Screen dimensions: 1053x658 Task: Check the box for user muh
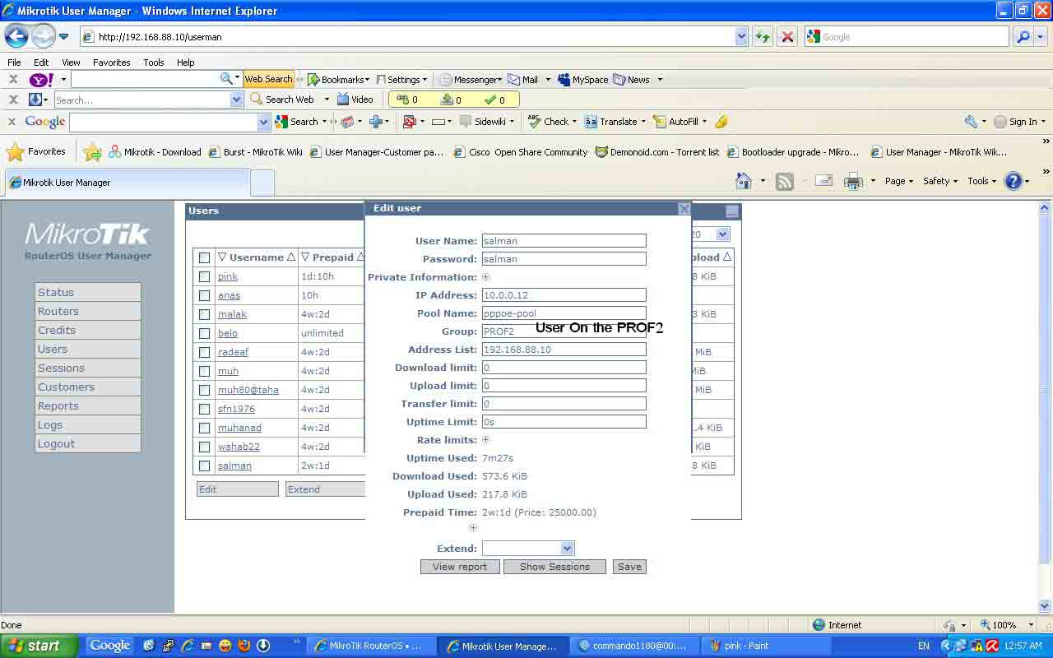(x=204, y=371)
